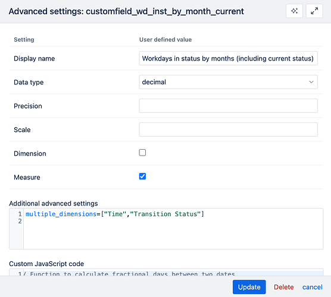
Task: Focus the Precision input field
Action: coord(228,106)
